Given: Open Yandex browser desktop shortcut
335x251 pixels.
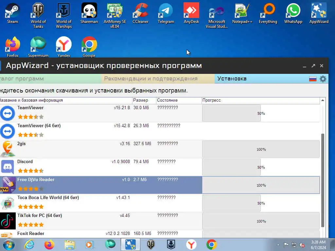Looking at the screenshot, I should tap(64, 47).
